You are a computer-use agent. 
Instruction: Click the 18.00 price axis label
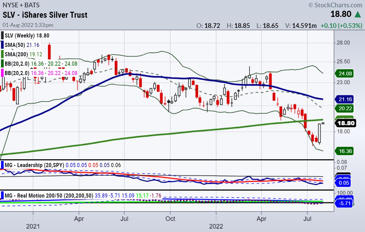(x=343, y=131)
